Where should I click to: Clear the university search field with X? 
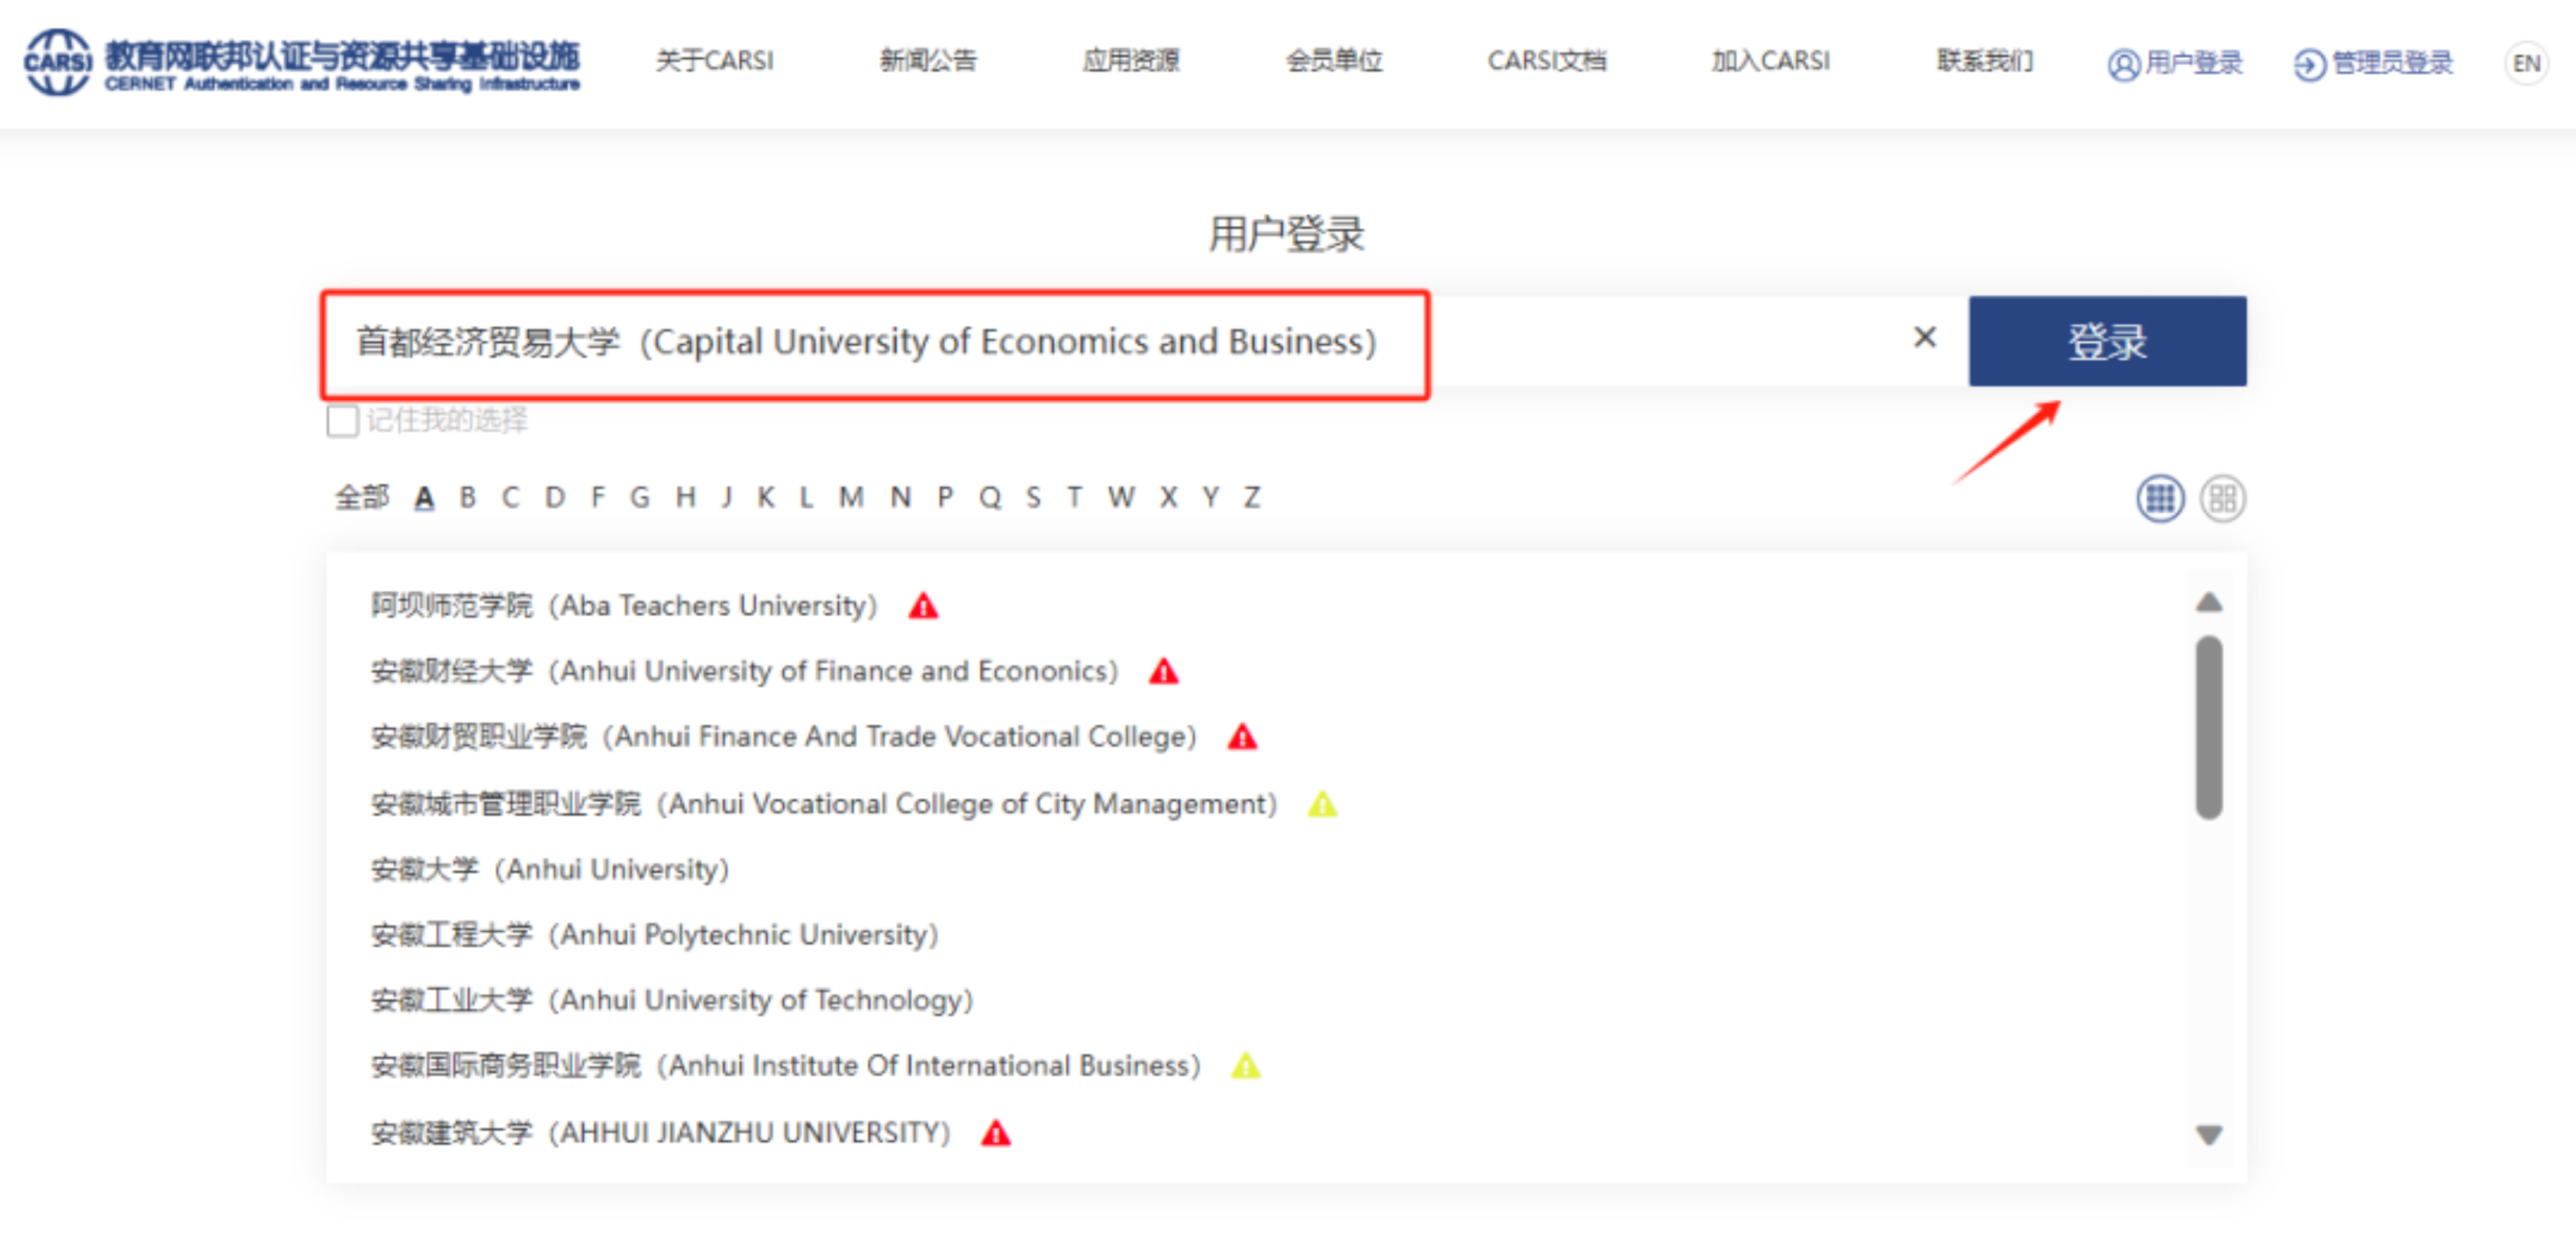1924,338
